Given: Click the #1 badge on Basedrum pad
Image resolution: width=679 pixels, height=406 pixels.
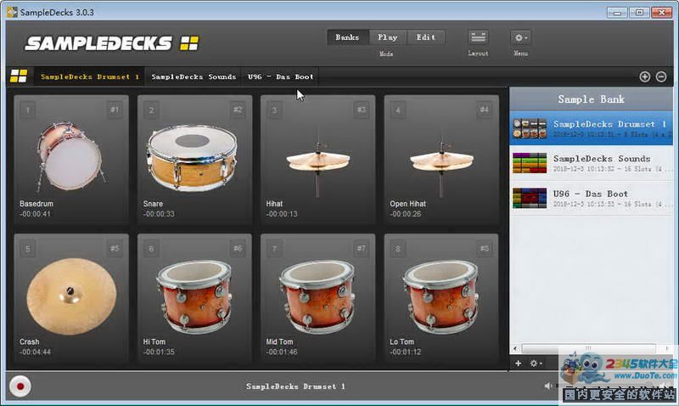Looking at the screenshot, I should point(115,110).
